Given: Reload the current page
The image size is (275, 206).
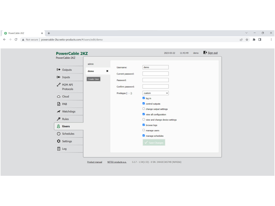Looking at the screenshot, I should coord(16,39).
